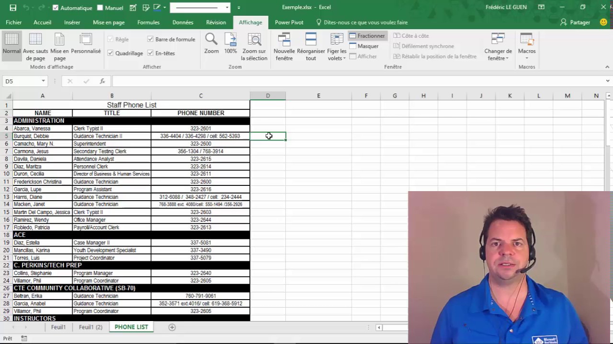Screen dimensions: 613x344
Task: Click the Zoom magnifier button
Action: 211,44
